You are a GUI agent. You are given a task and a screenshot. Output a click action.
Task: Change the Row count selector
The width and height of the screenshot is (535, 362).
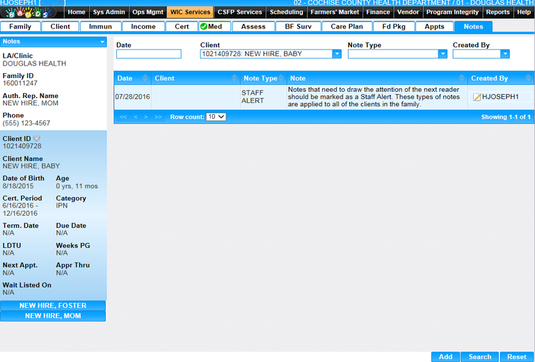pyautogui.click(x=216, y=117)
